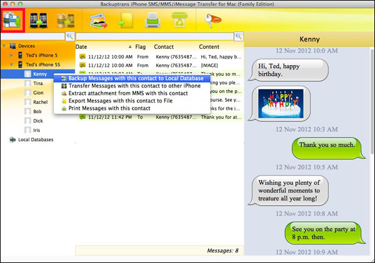Screen dimensions: 375x263
Task: Click the Contact column header
Action: [x=164, y=47]
